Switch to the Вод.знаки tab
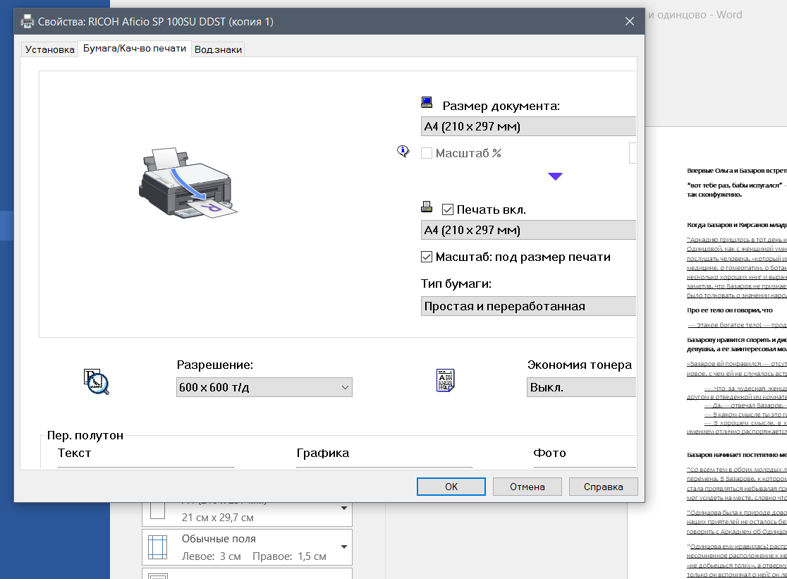Screen dimensions: 787x579 click(x=218, y=49)
